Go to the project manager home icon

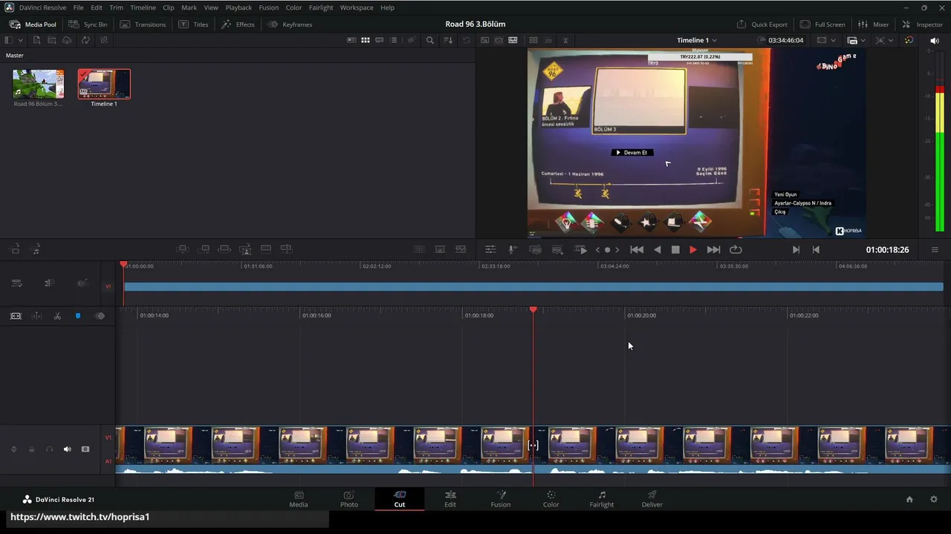[909, 499]
